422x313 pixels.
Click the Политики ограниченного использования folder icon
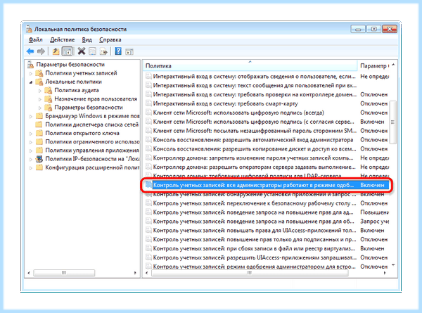pyautogui.click(x=39, y=141)
